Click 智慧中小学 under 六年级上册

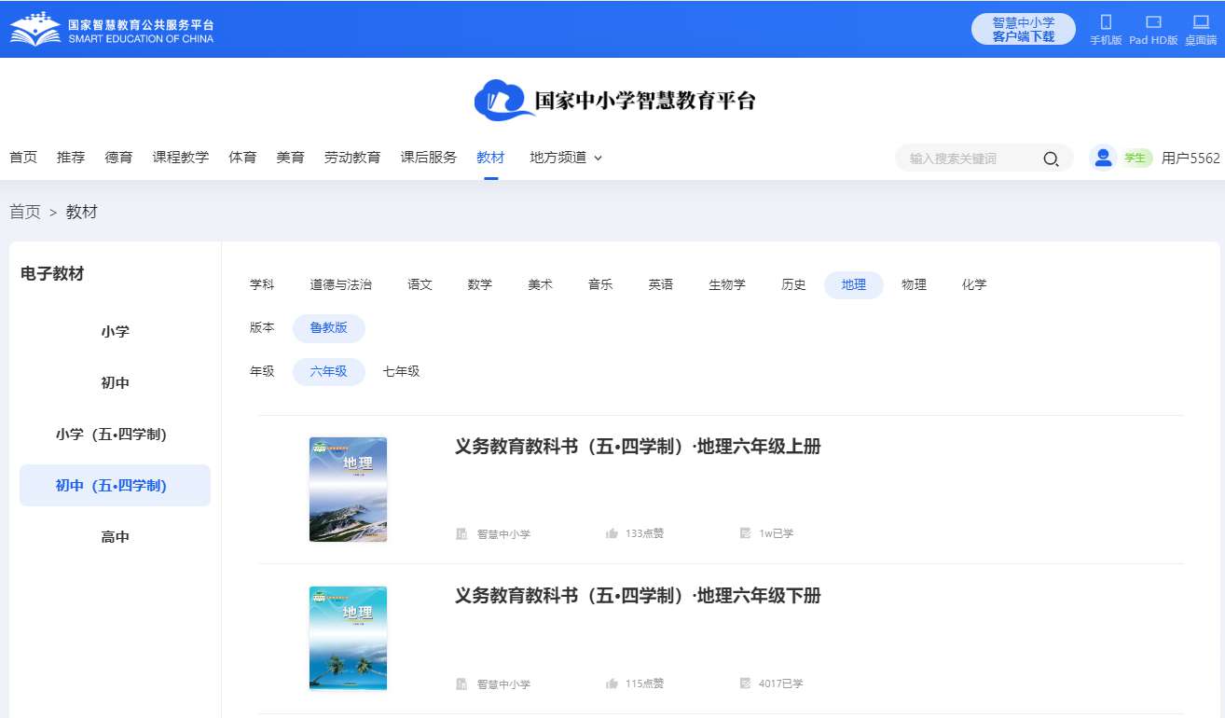pos(503,534)
